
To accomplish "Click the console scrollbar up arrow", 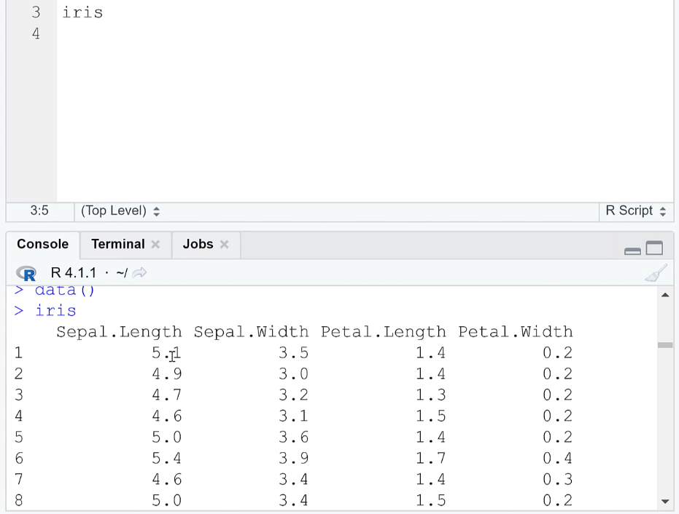I will tap(665, 295).
